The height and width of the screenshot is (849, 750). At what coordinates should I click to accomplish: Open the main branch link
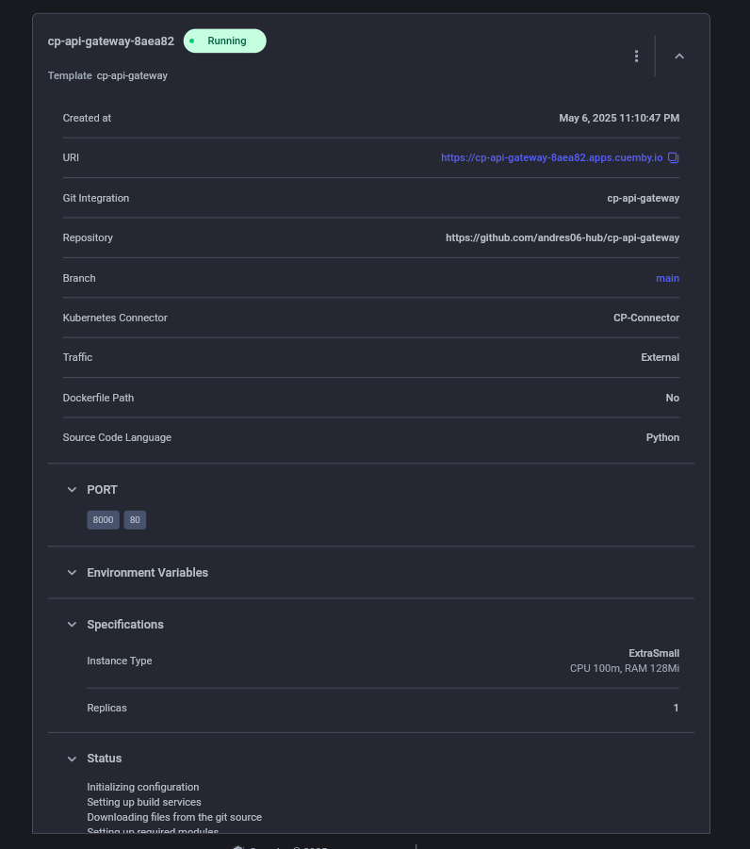[x=667, y=278]
